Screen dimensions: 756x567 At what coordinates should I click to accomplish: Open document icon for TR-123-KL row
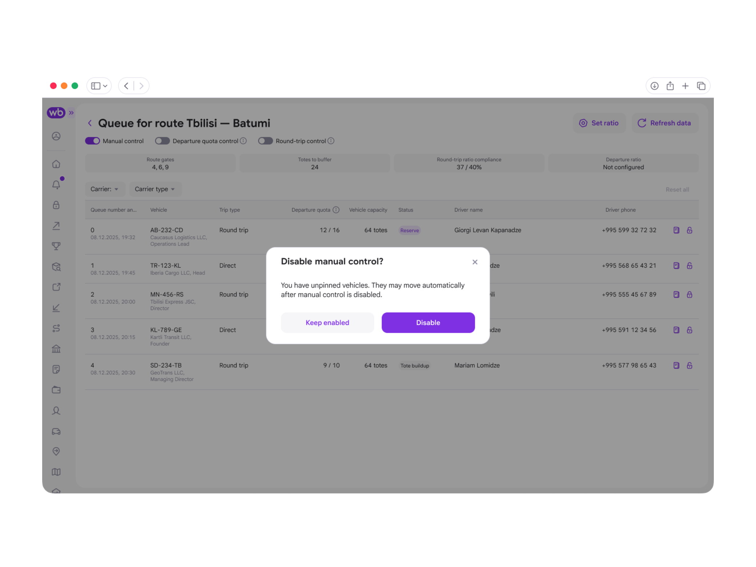click(x=676, y=266)
